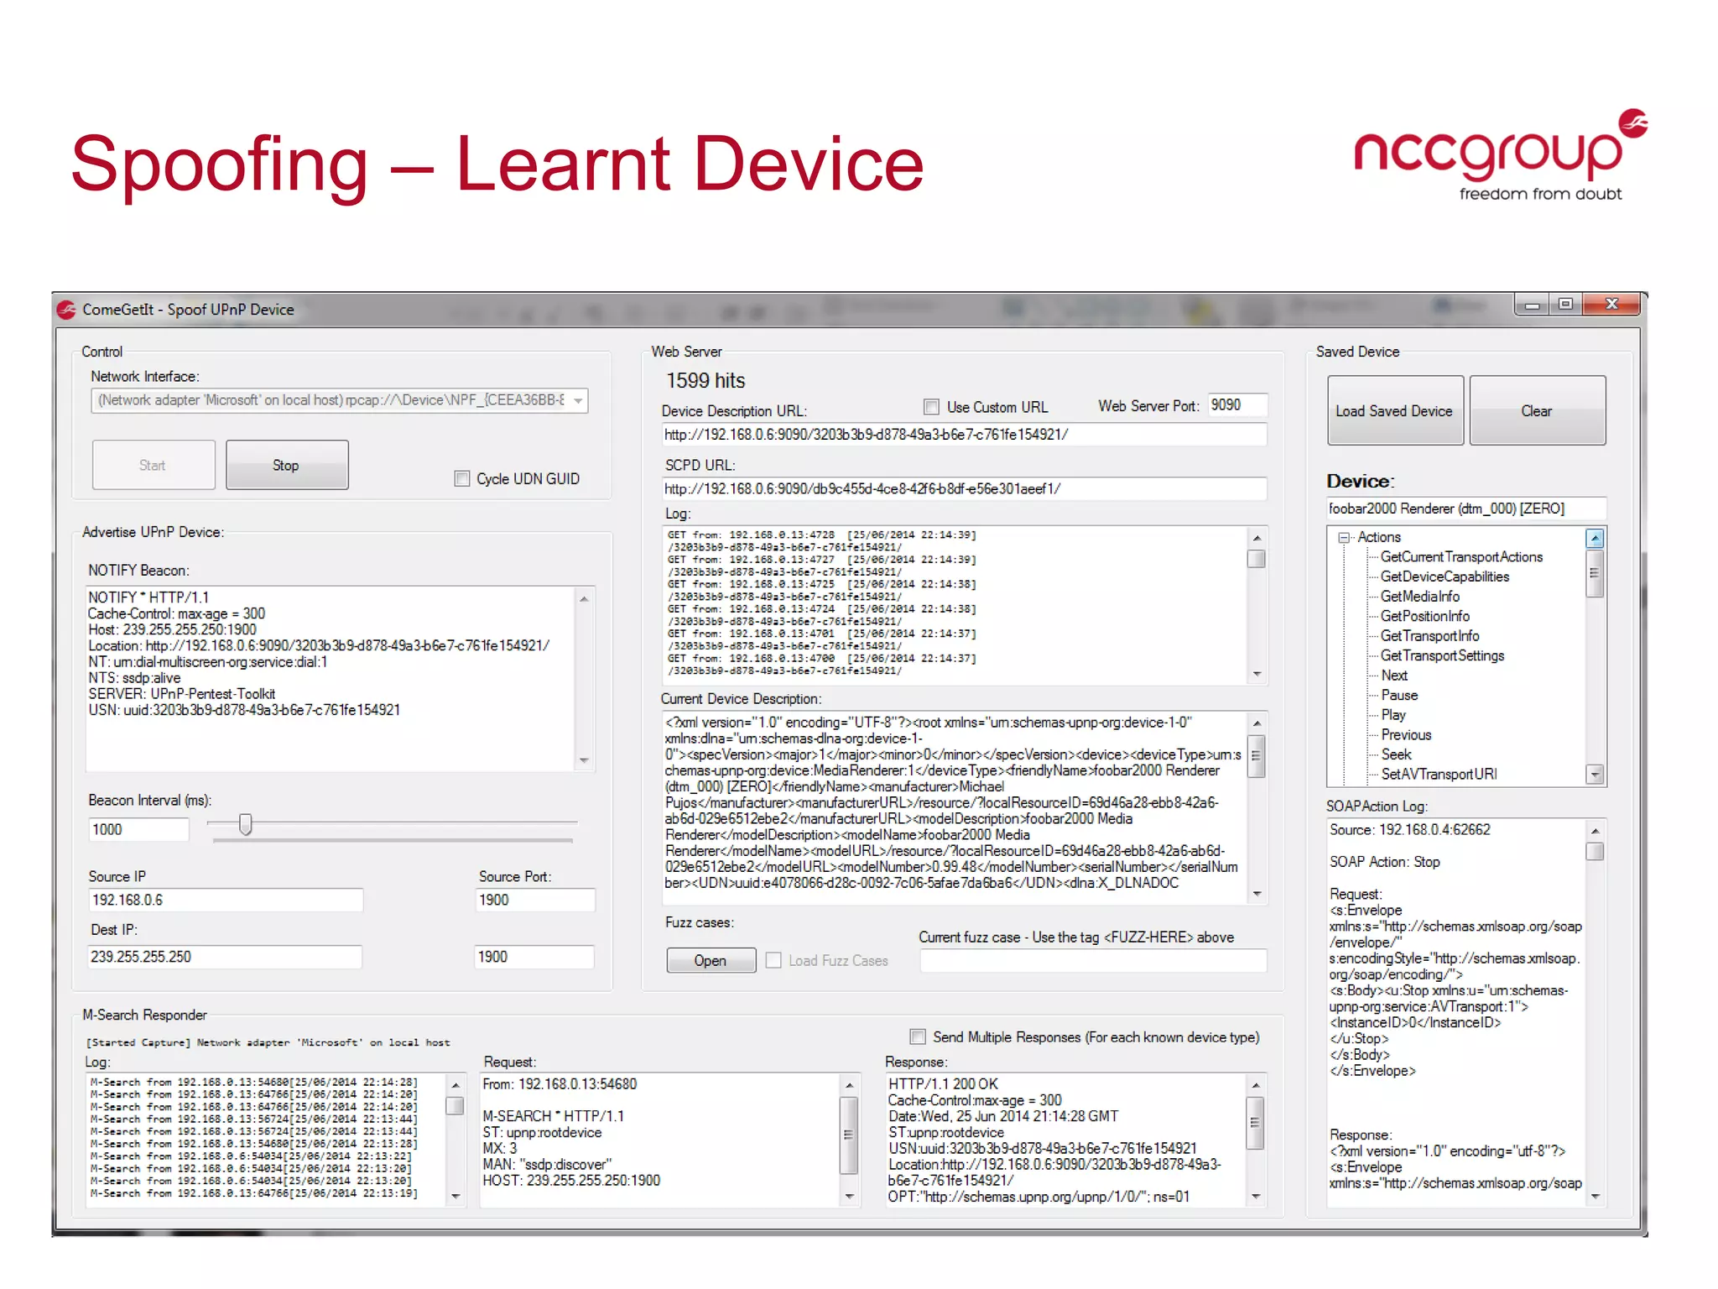Click down arrow of NOTIFY Beacon scrollbar
The height and width of the screenshot is (1289, 1718).
tap(584, 760)
